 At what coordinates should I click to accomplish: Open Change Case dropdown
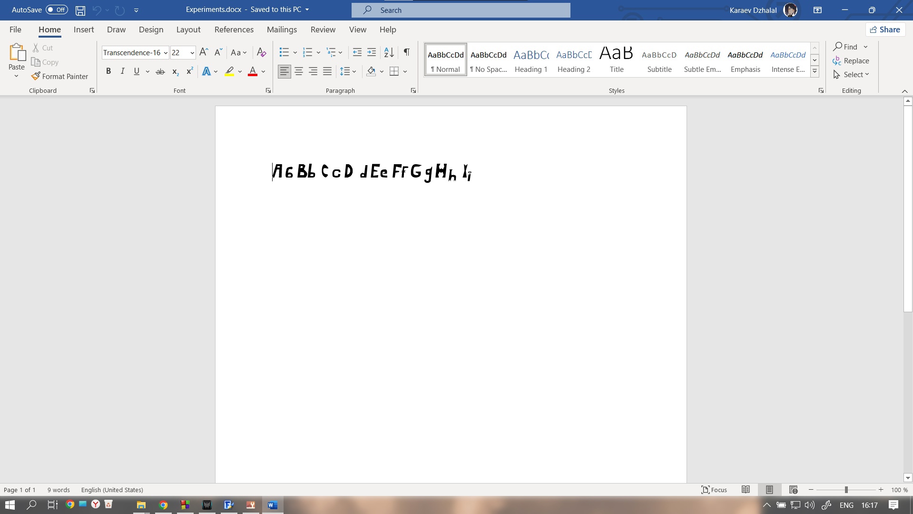239,52
